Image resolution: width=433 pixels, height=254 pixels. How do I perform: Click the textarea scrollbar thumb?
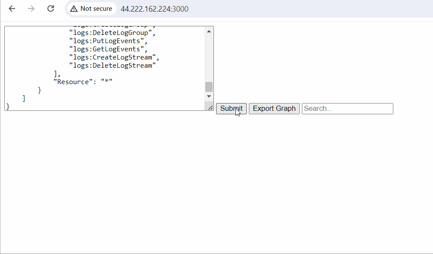(x=209, y=87)
